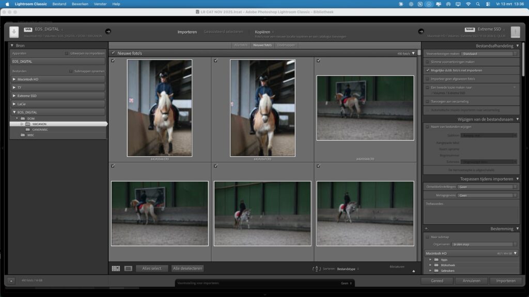Click the destination arrow next to Extreme SSD
This screenshot has height=297, width=529.
(421, 31)
